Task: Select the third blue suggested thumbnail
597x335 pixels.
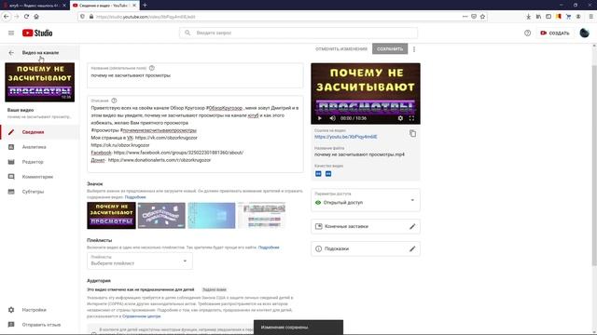Action: 212,215
